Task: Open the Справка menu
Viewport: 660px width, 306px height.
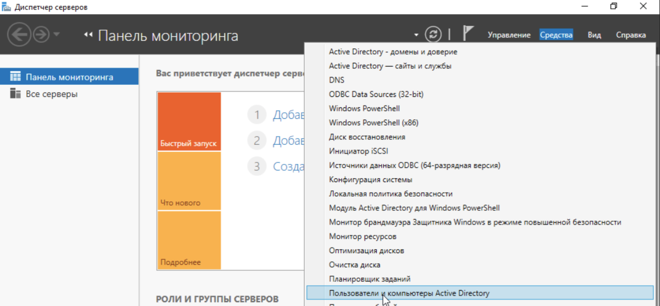Action: point(631,35)
